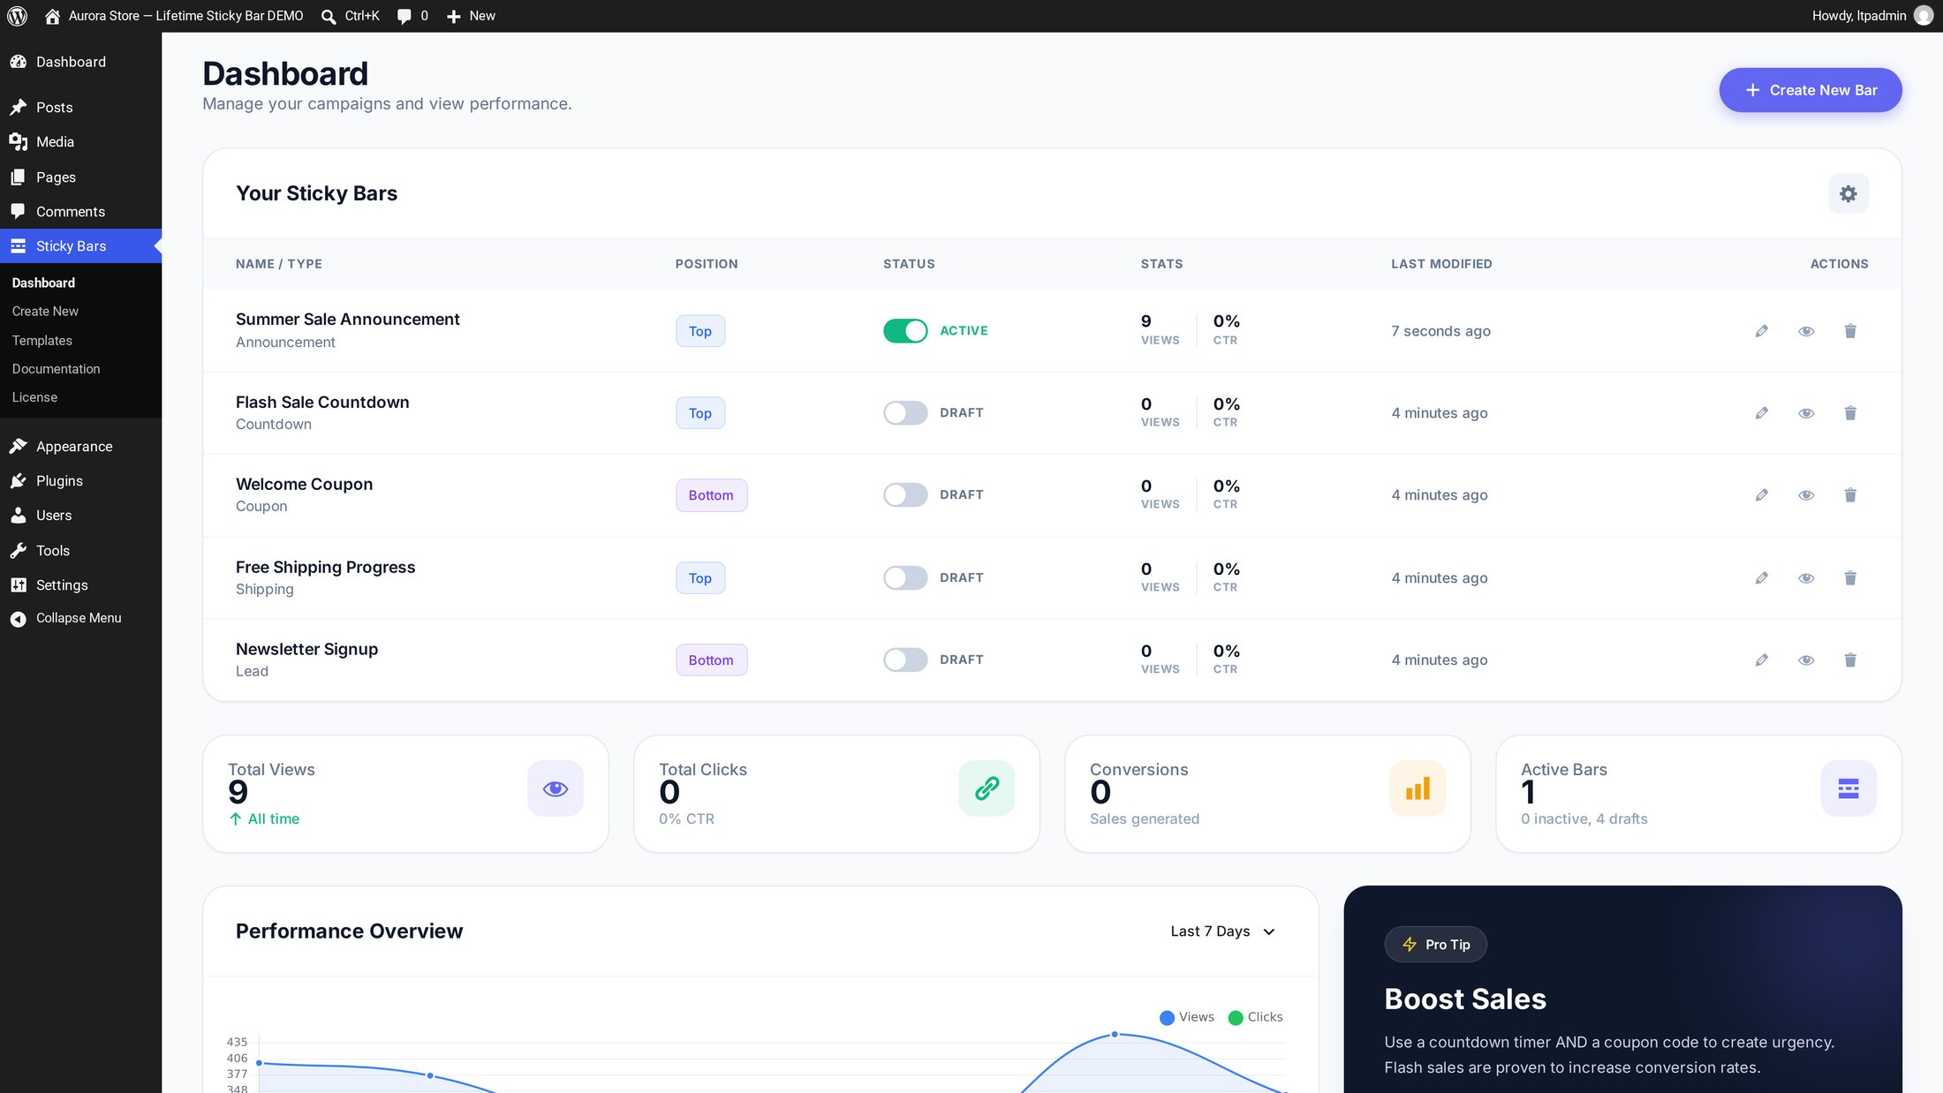This screenshot has width=1943, height=1093.
Task: Open the Documentation link
Action: (57, 369)
